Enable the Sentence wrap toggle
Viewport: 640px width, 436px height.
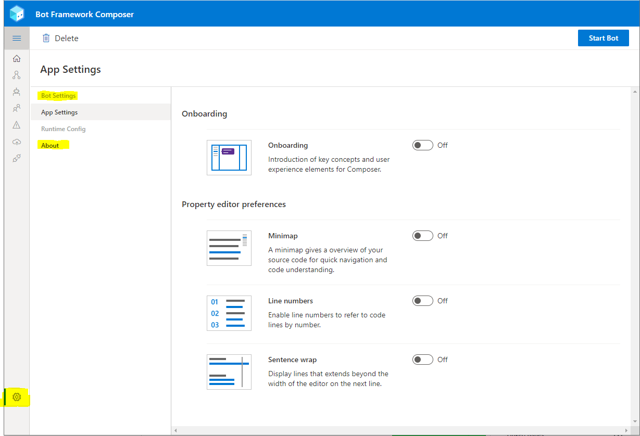pos(422,360)
